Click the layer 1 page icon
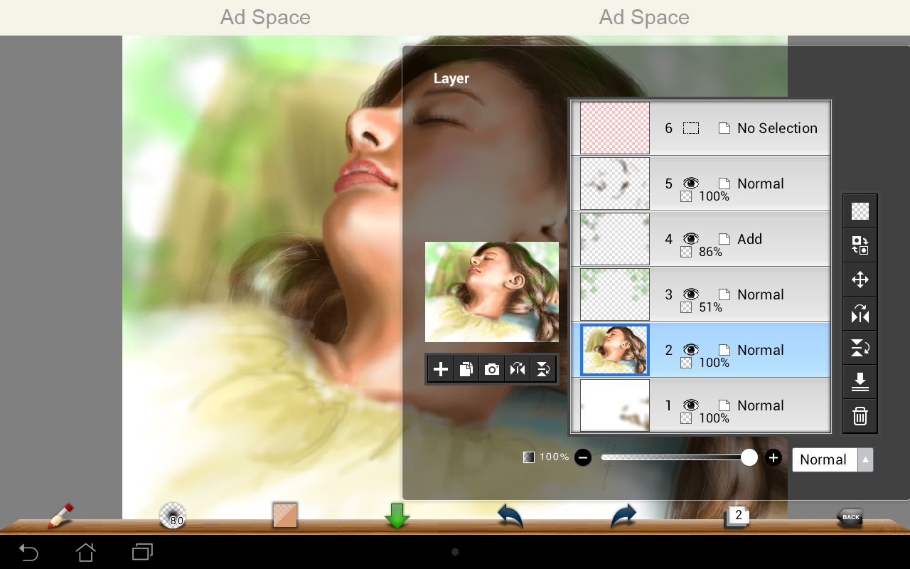The image size is (910, 569). coord(724,405)
